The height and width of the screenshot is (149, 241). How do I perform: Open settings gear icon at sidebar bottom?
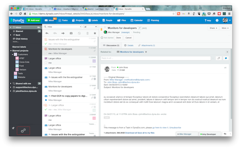click(x=23, y=131)
